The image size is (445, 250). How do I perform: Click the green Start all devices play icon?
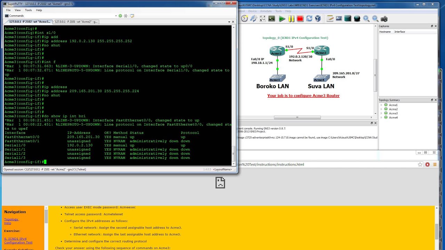[x=282, y=19]
